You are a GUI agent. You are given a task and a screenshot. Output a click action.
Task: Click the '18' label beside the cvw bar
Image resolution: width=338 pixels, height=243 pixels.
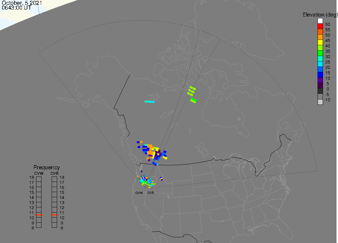[32, 177]
